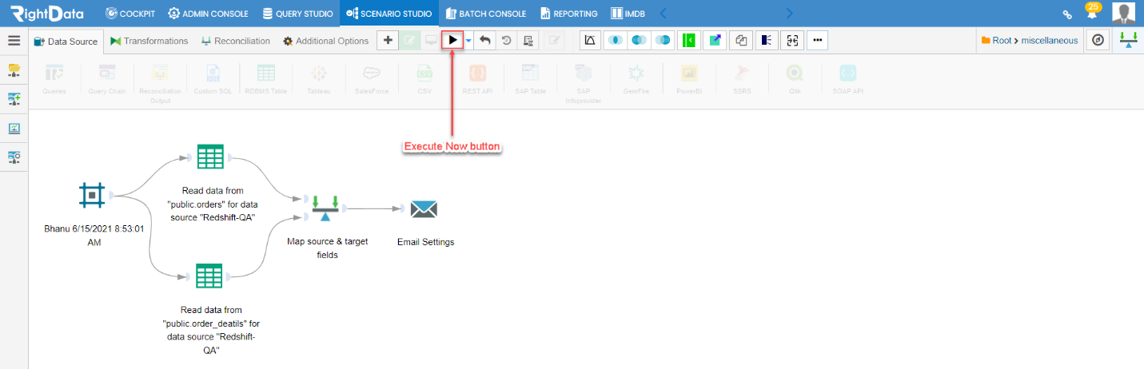Click the plus add button in toolbar
1144x369 pixels.
(387, 40)
